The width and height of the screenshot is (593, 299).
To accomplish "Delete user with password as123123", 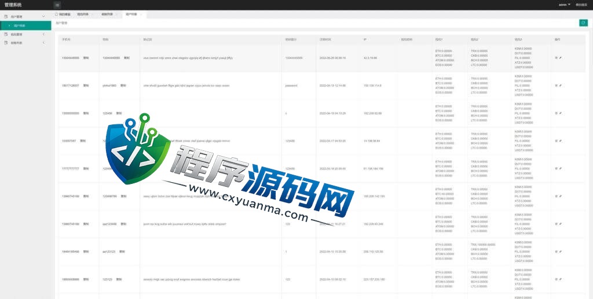I will point(556,252).
